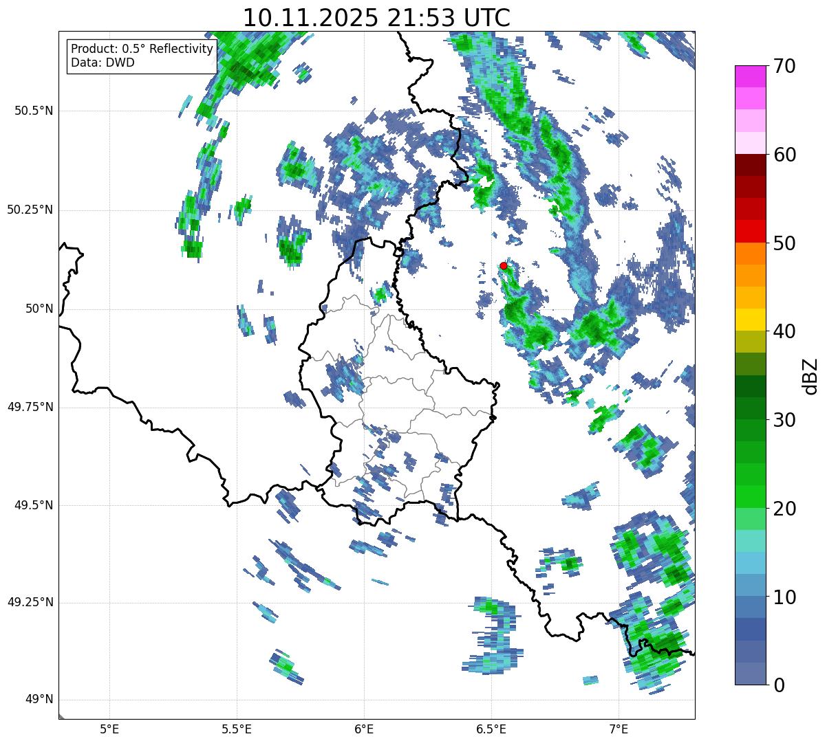Click the colorbar tick label 60
The width and height of the screenshot is (827, 743).
784,155
